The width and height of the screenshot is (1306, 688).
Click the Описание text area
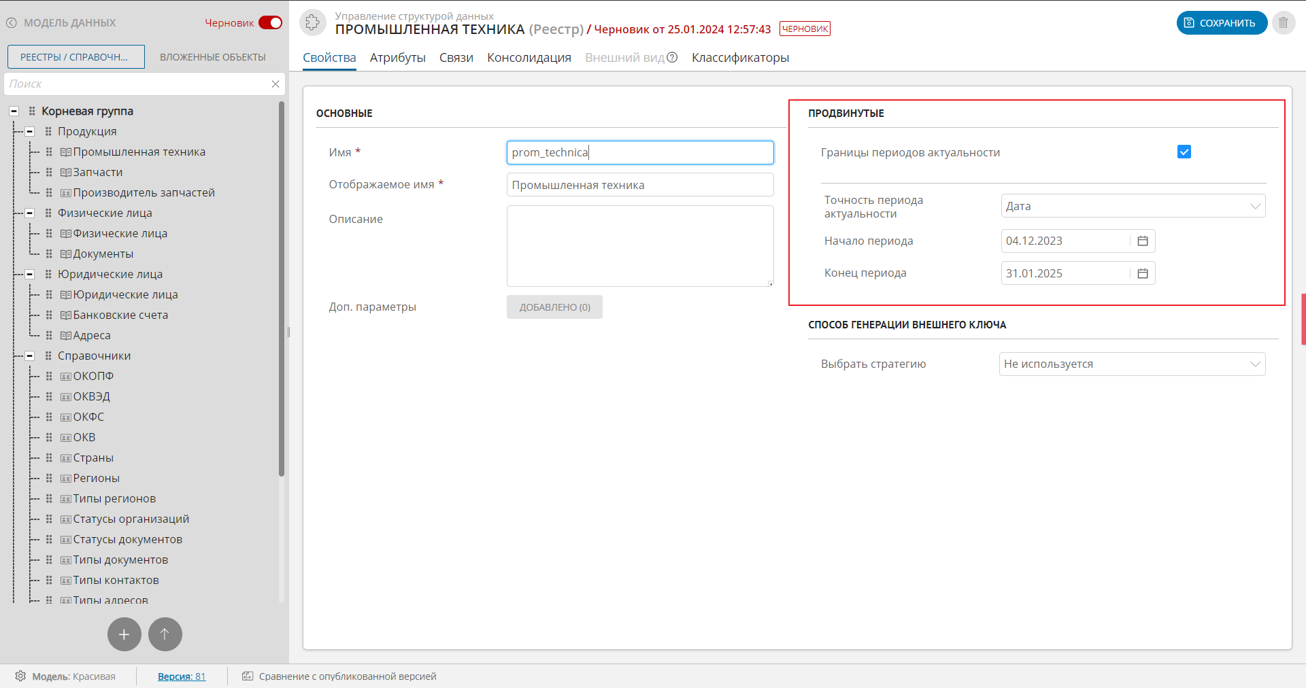639,246
